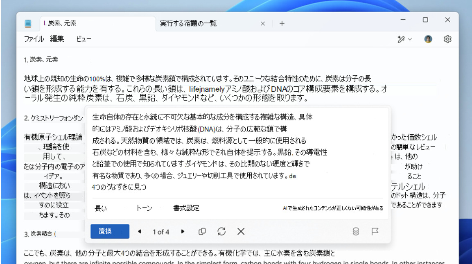Show previous rewrite with left arrow

pyautogui.click(x=140, y=231)
